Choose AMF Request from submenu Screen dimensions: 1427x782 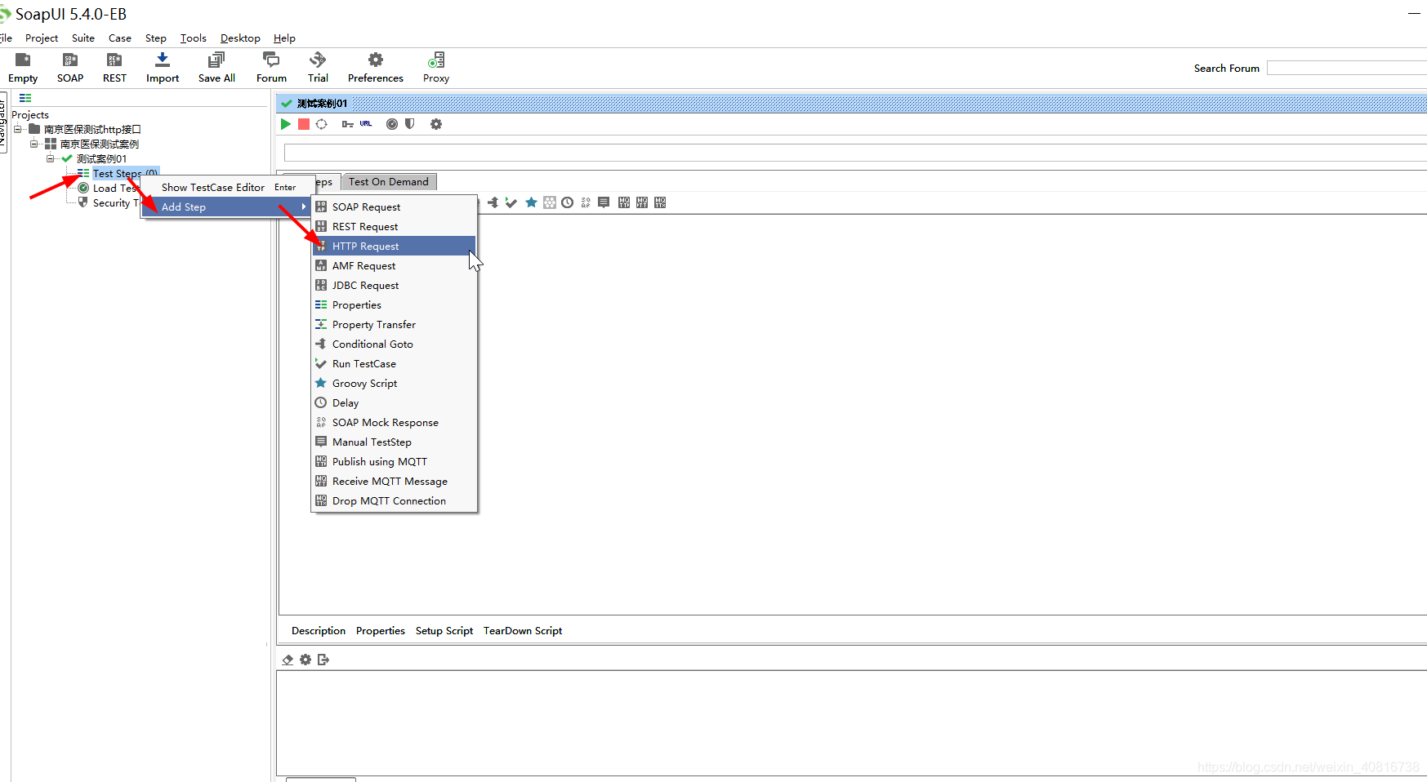pos(394,265)
